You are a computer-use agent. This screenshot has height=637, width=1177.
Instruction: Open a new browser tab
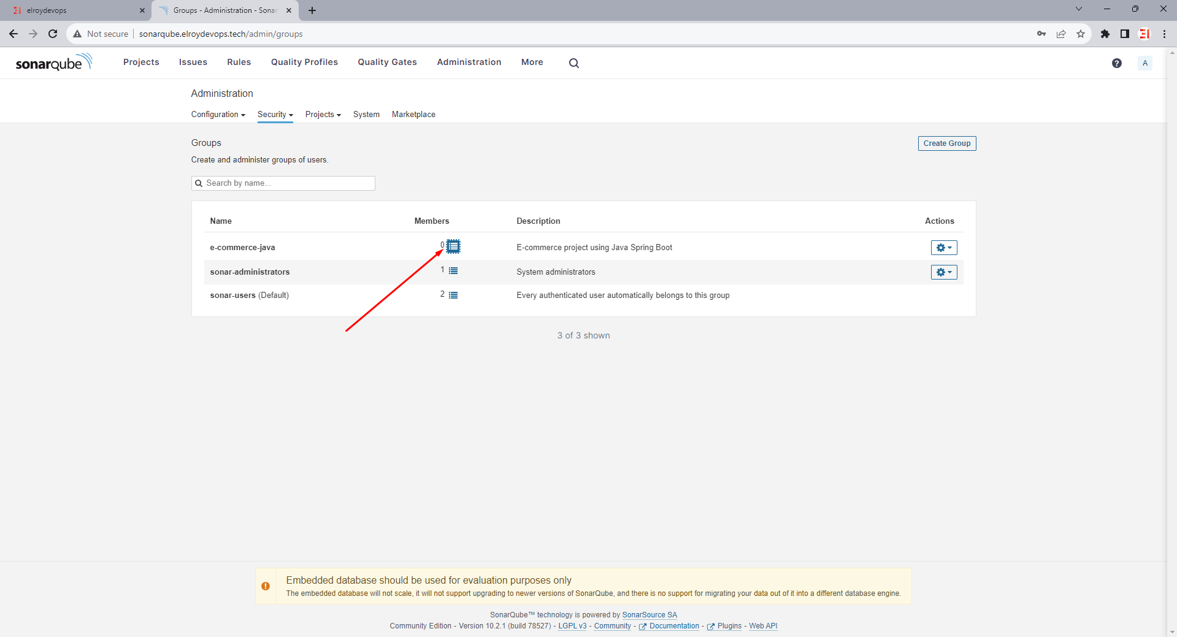tap(312, 10)
